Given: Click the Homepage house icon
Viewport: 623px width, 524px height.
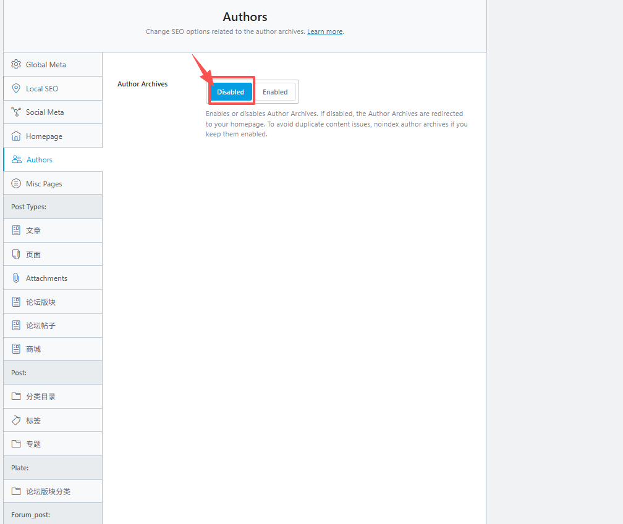Looking at the screenshot, I should click(x=16, y=136).
